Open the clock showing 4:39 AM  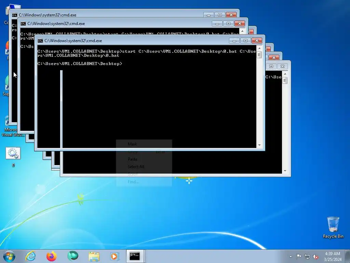tap(333, 256)
